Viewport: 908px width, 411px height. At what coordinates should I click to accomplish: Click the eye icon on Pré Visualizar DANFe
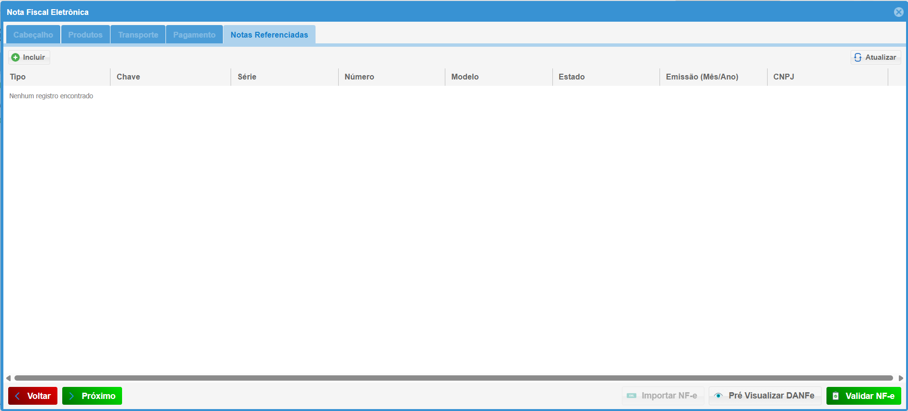pos(718,396)
